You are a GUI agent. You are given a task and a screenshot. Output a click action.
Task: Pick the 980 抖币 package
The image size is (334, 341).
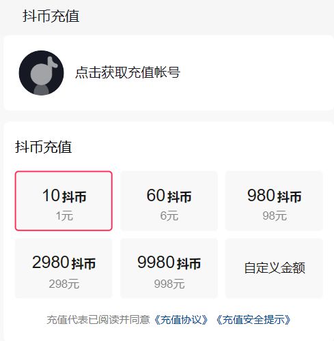pos(274,201)
